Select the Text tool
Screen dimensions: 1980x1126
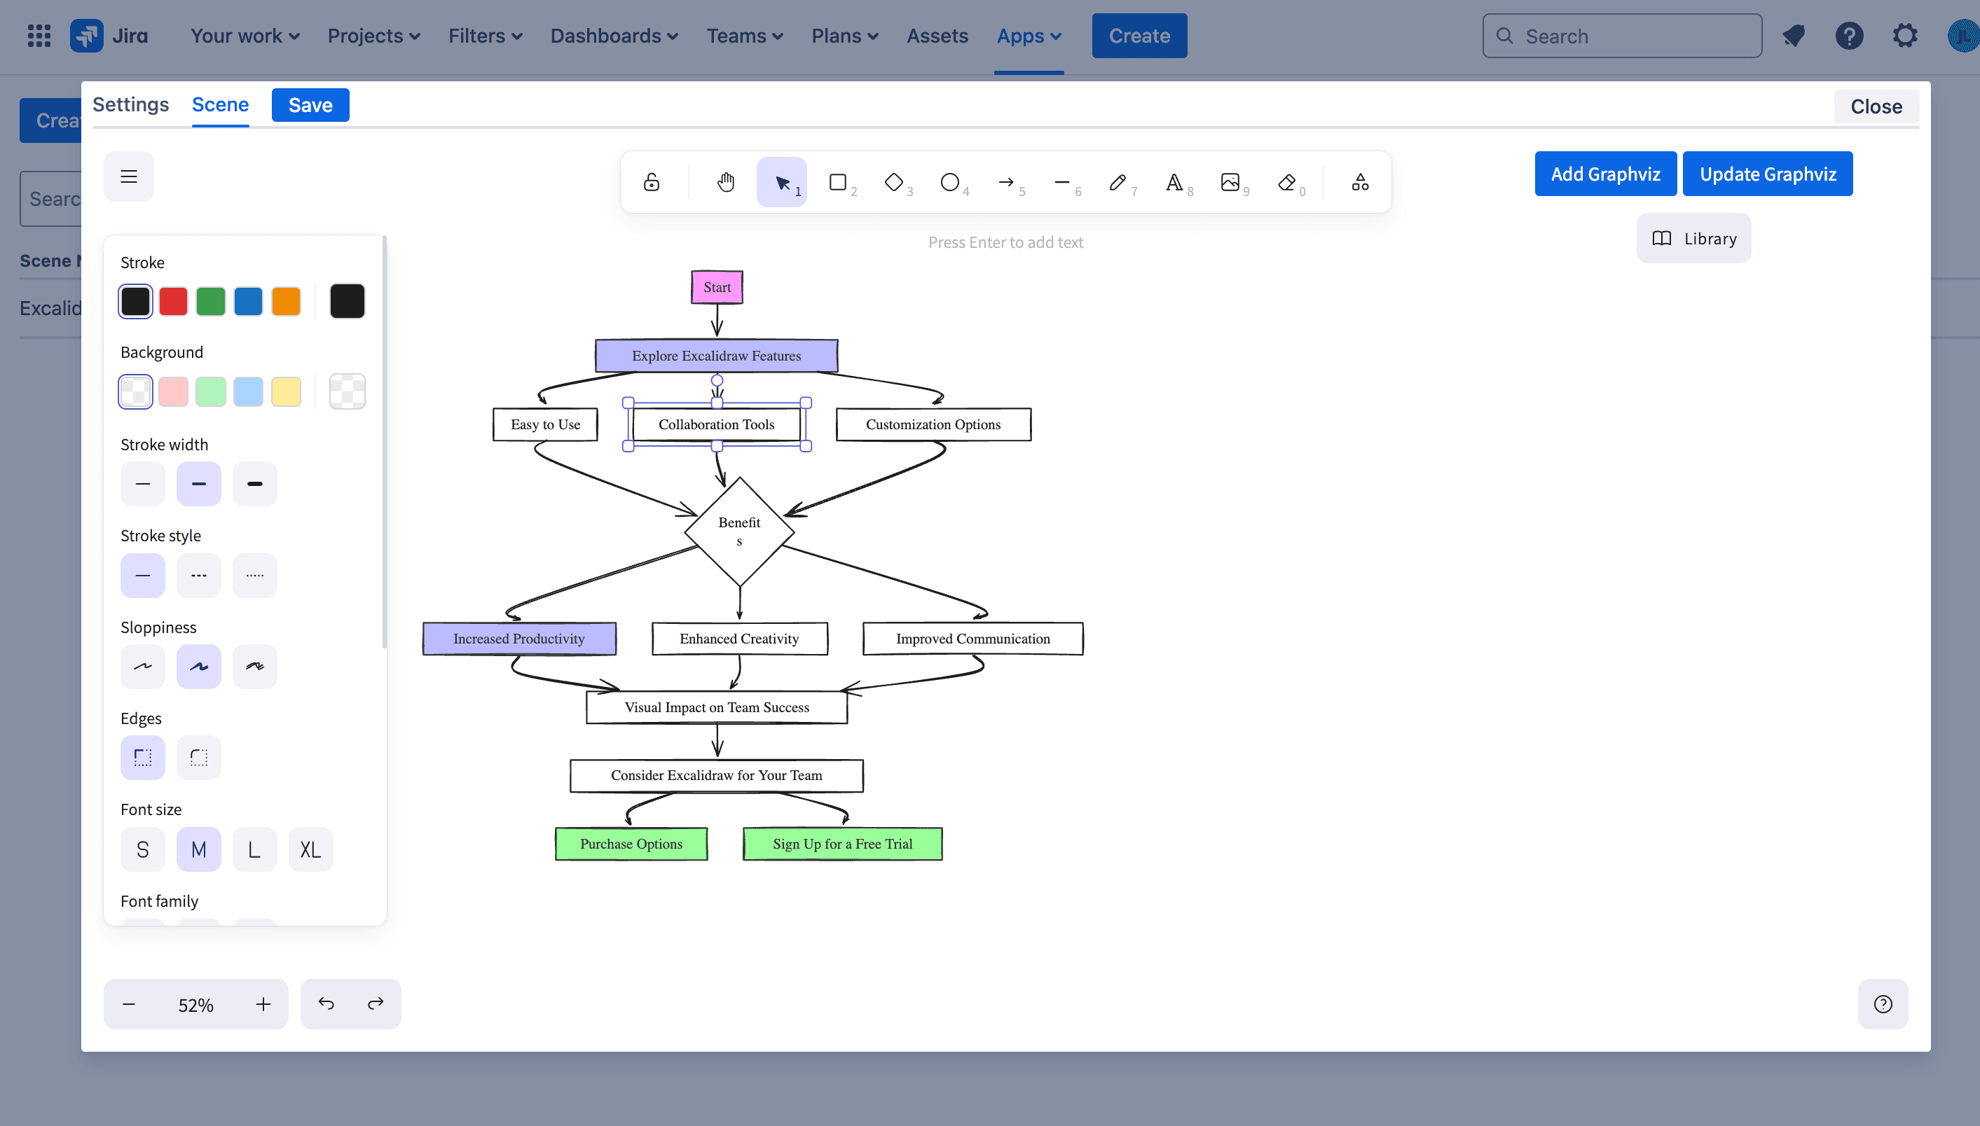(x=1174, y=183)
